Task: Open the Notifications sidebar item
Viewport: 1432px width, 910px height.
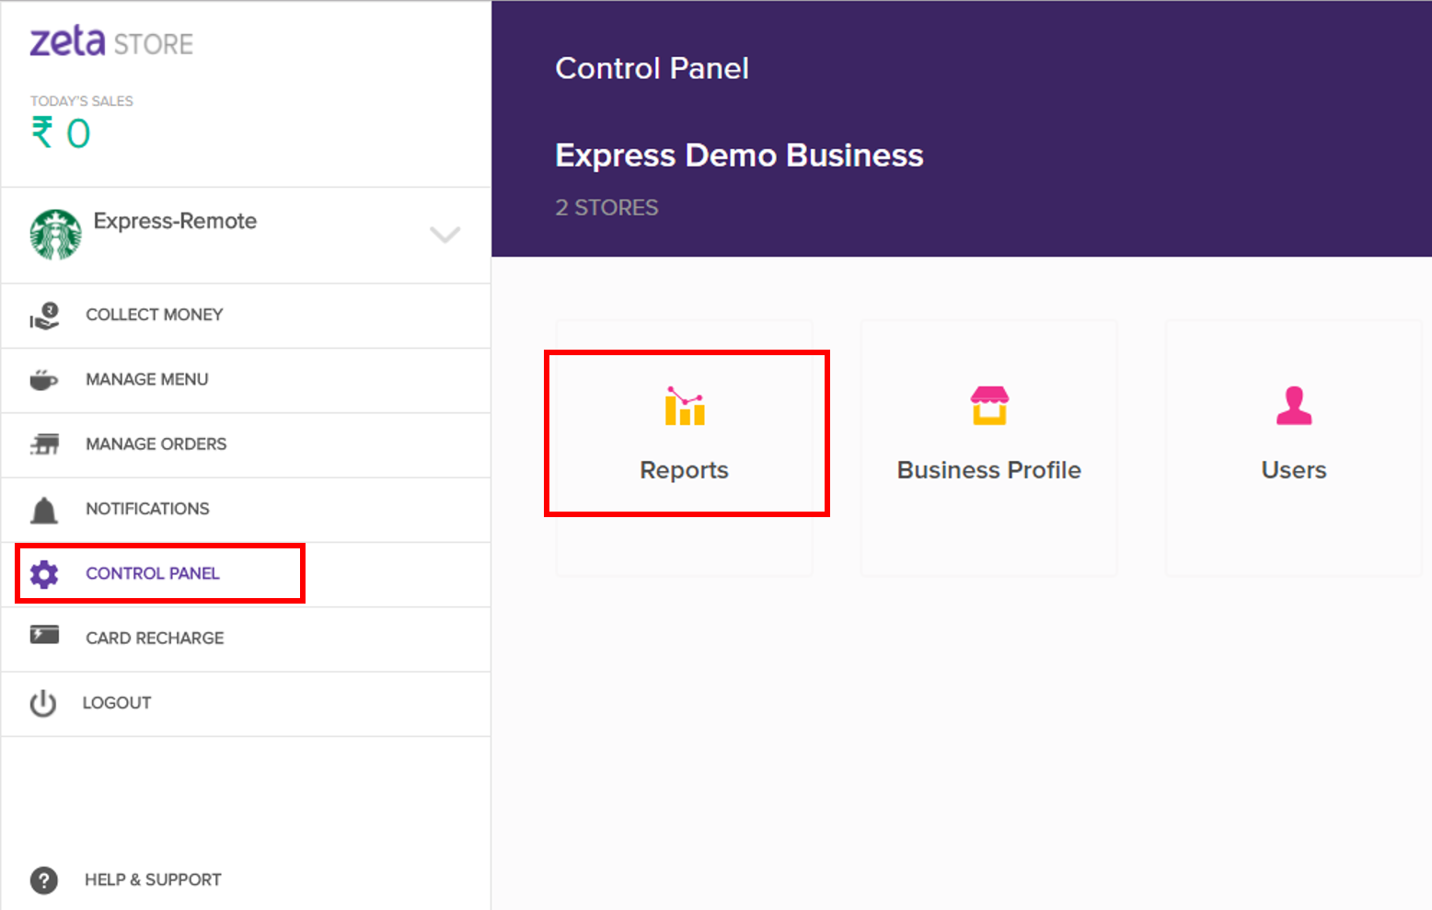Action: tap(147, 510)
